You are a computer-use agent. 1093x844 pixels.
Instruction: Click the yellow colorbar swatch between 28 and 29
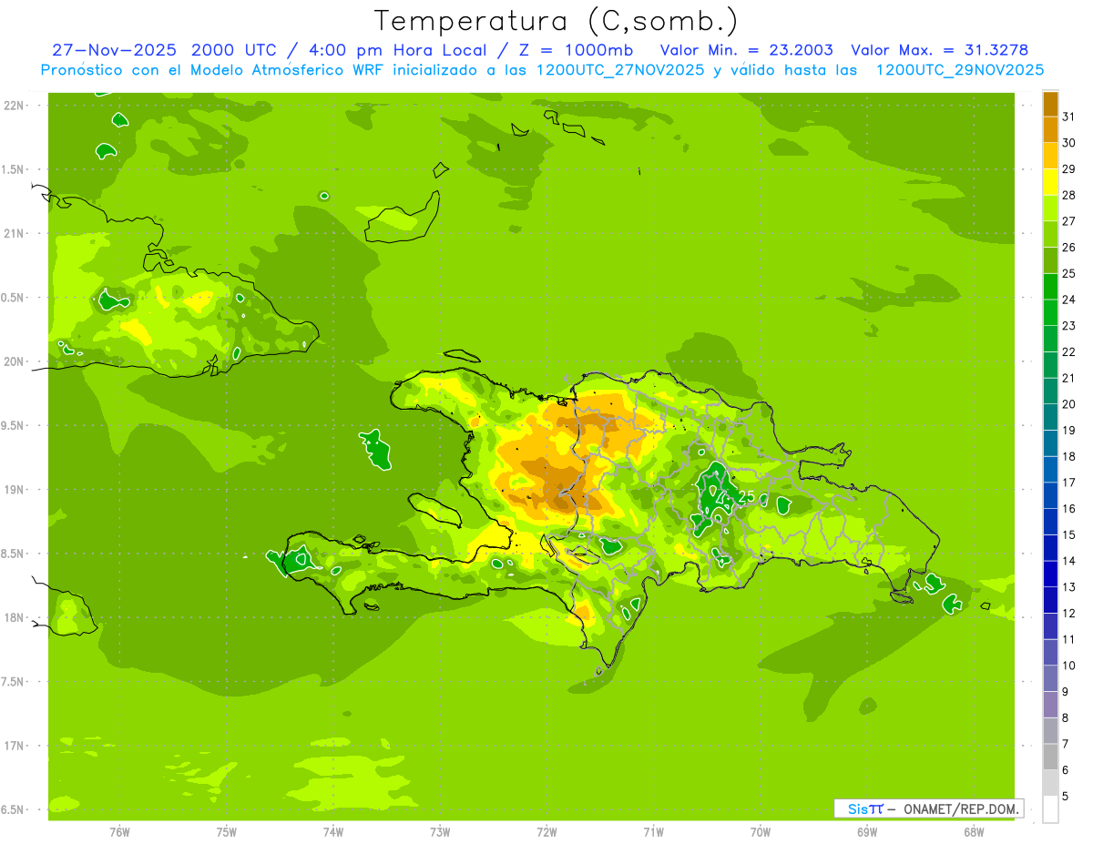pos(1050,182)
